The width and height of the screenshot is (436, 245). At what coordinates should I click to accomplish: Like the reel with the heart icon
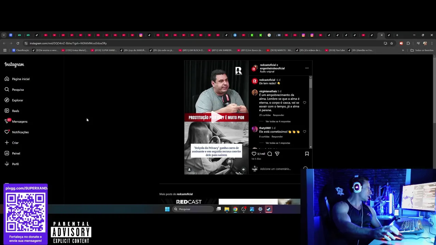[x=254, y=154]
